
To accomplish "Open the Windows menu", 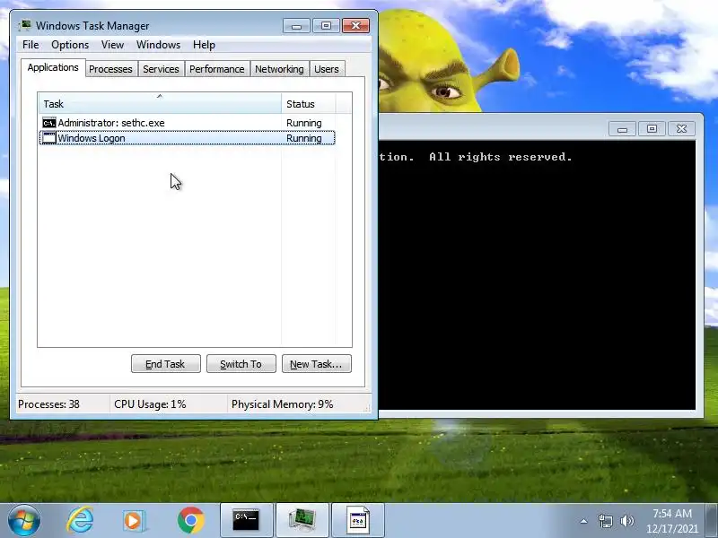I will click(x=159, y=45).
